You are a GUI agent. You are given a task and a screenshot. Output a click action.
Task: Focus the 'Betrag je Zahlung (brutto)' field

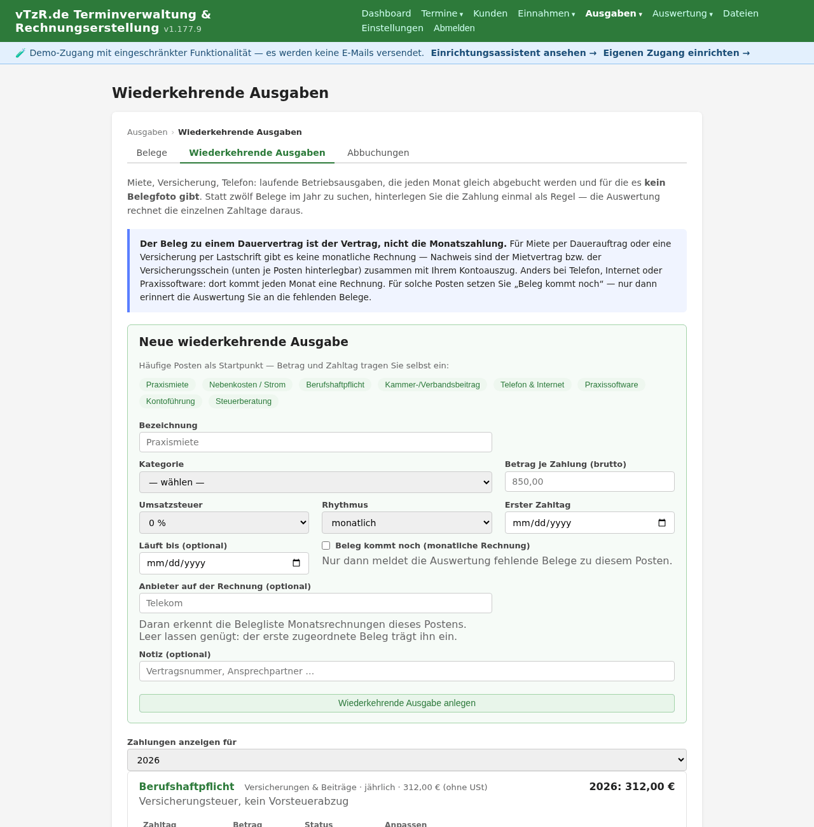(590, 482)
